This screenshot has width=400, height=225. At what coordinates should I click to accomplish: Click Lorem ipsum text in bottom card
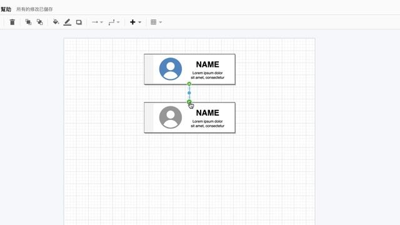coord(207,124)
